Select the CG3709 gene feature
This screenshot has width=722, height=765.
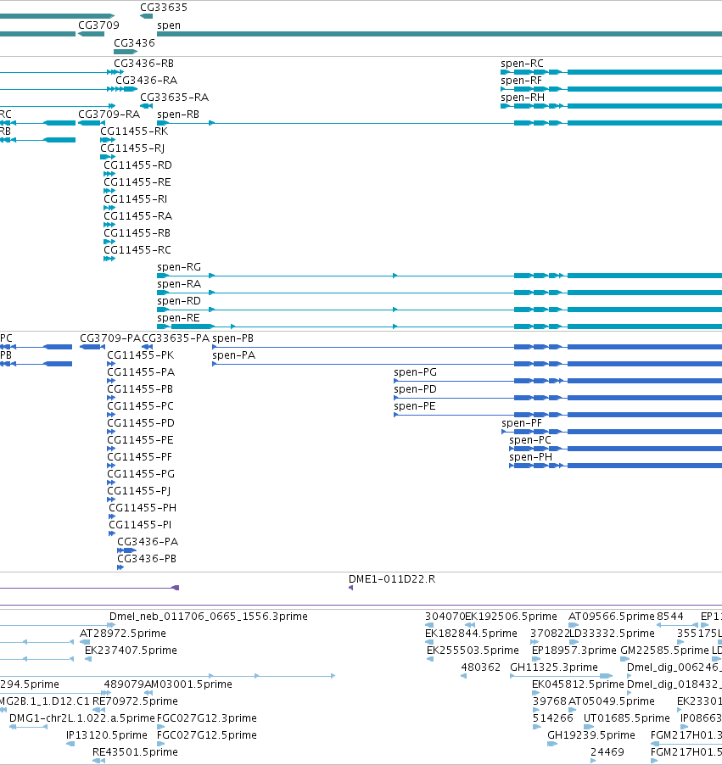click(x=92, y=34)
